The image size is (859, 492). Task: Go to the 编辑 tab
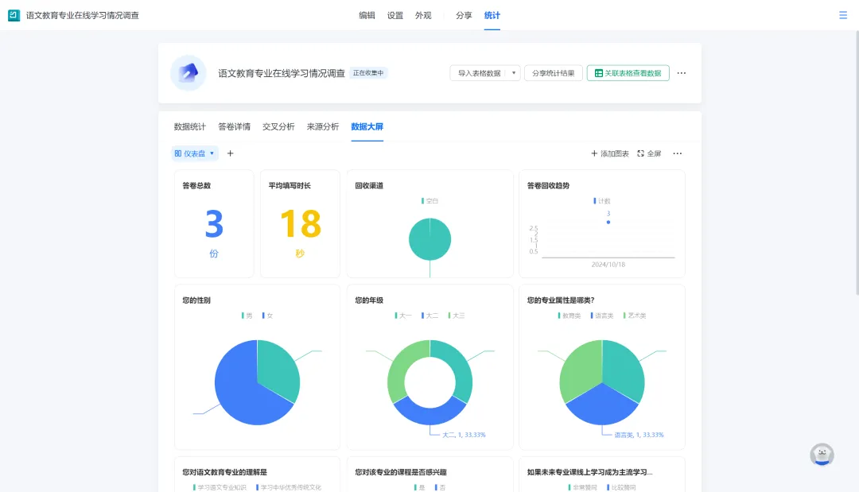pos(367,15)
